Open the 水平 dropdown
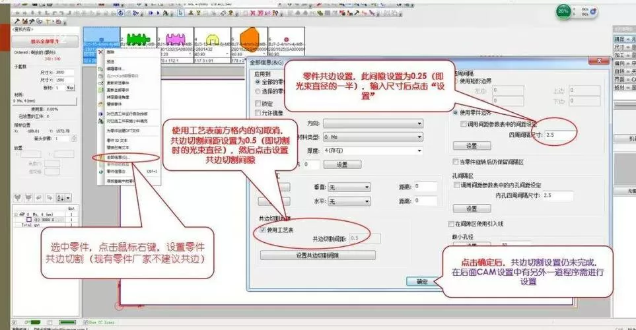 (349, 201)
